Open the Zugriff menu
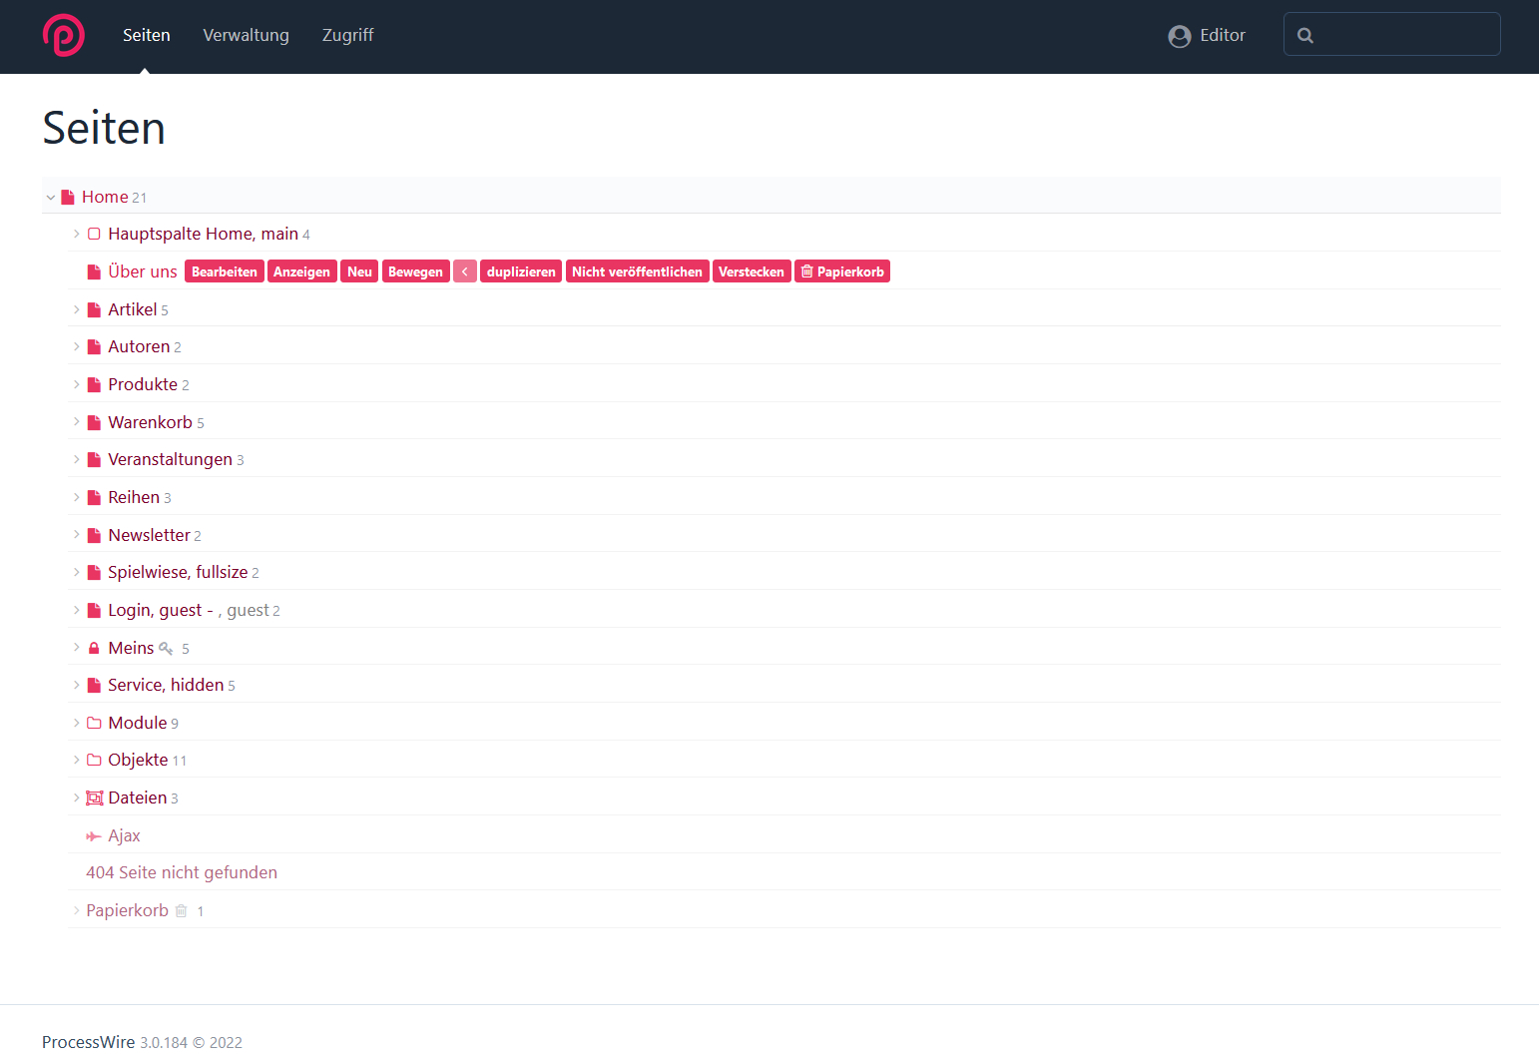 click(347, 35)
